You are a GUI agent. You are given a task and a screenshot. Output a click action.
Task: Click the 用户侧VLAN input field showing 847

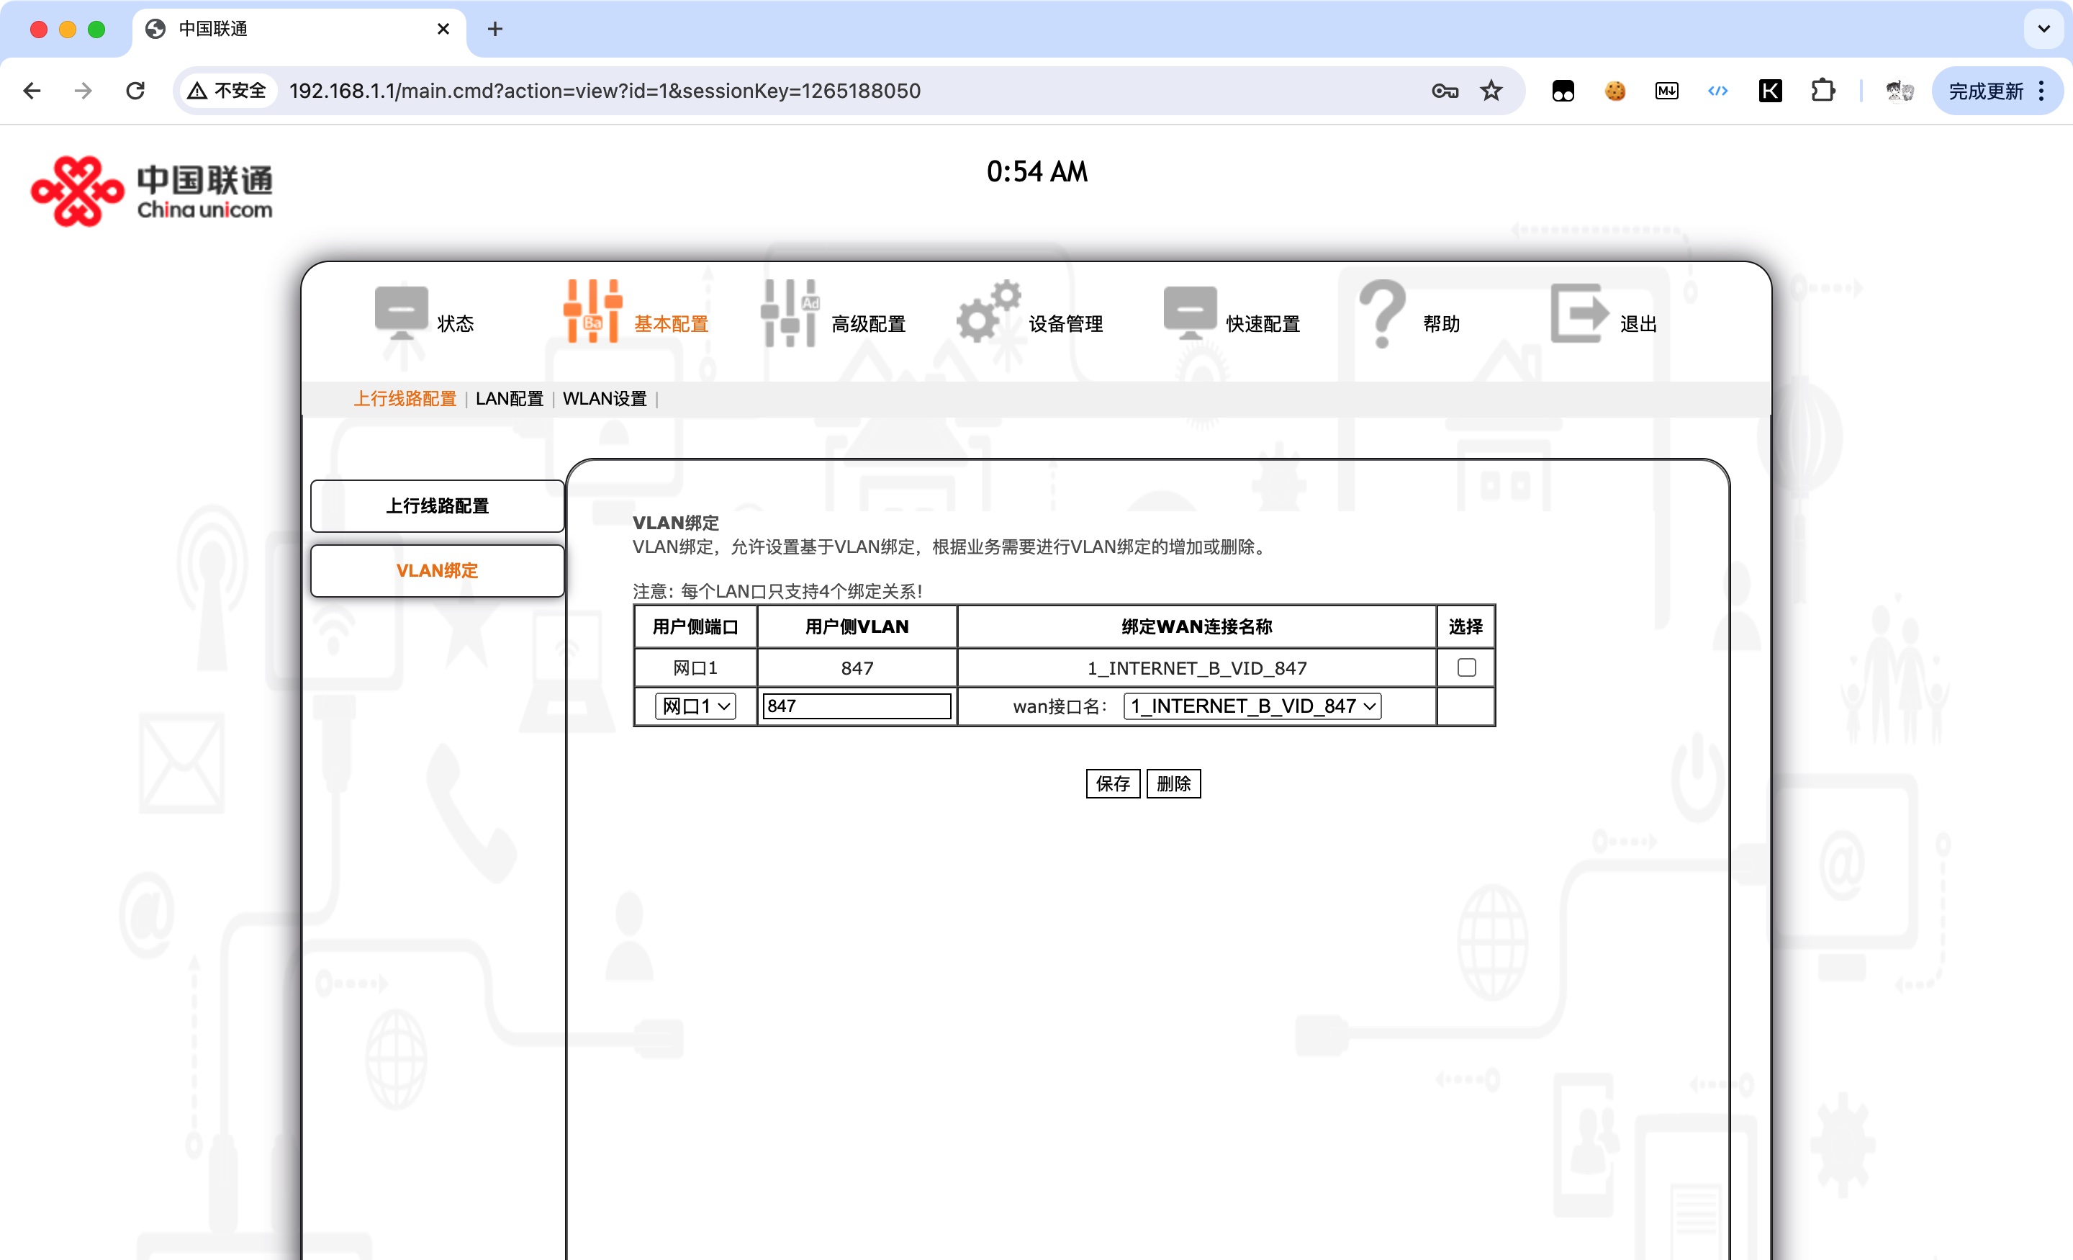[x=857, y=706]
